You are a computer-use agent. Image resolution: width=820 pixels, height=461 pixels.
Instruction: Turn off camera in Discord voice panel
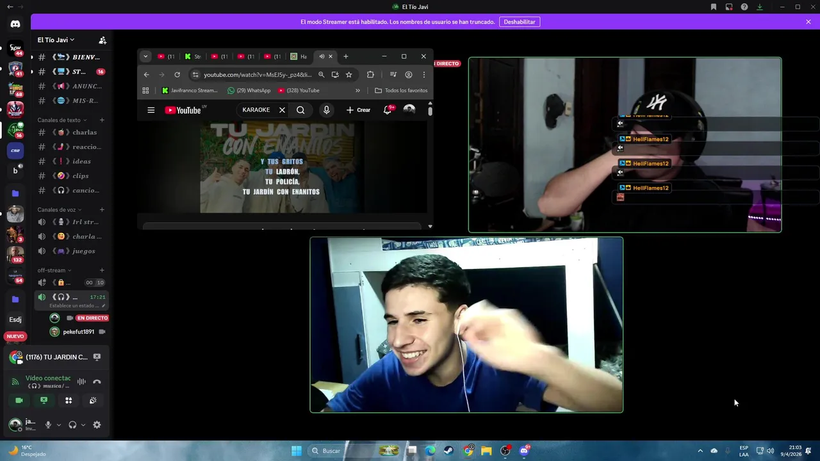tap(19, 400)
